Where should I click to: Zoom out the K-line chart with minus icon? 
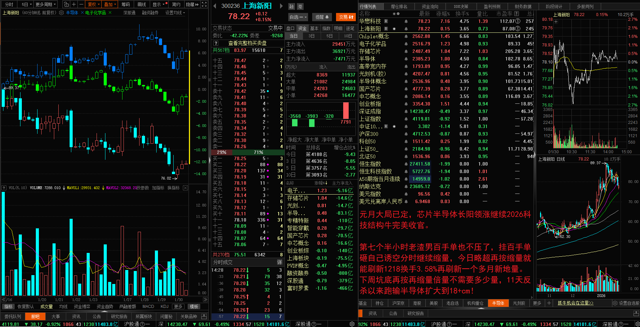pos(81,4)
